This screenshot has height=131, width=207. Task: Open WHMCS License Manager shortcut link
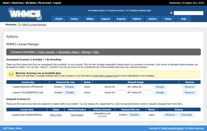click(34, 25)
